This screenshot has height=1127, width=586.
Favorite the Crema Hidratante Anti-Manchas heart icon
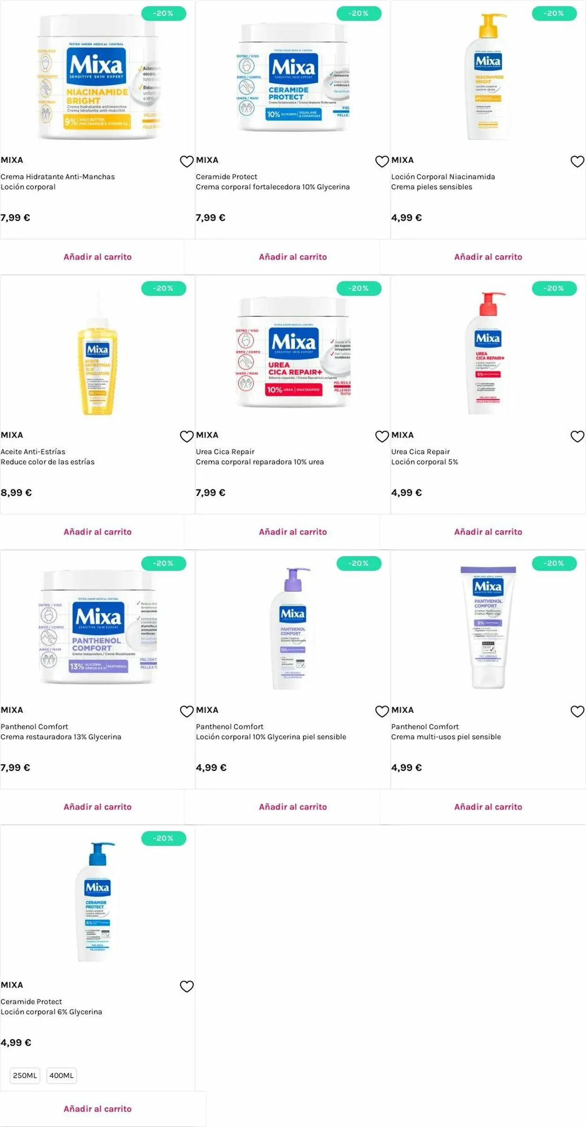(x=187, y=161)
